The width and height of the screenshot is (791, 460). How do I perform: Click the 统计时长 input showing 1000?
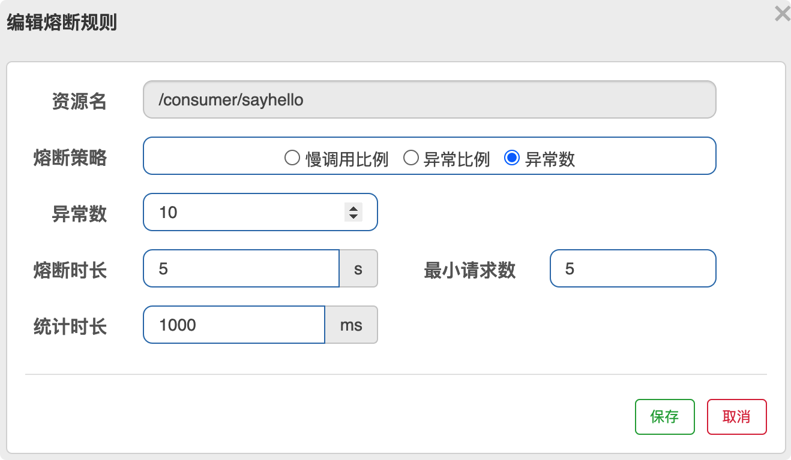(x=233, y=325)
